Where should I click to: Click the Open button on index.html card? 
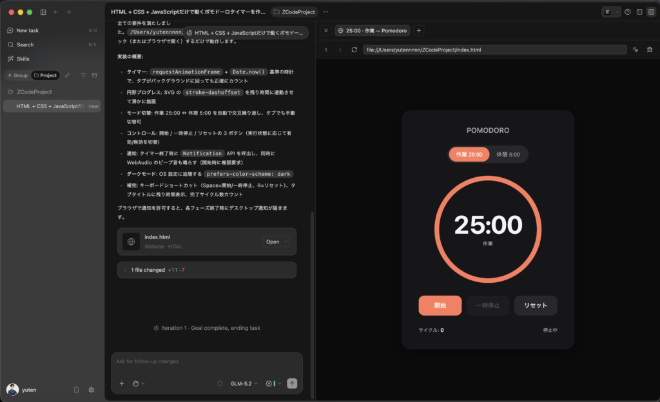273,242
